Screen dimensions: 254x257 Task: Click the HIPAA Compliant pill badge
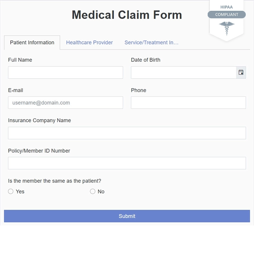pyautogui.click(x=227, y=14)
